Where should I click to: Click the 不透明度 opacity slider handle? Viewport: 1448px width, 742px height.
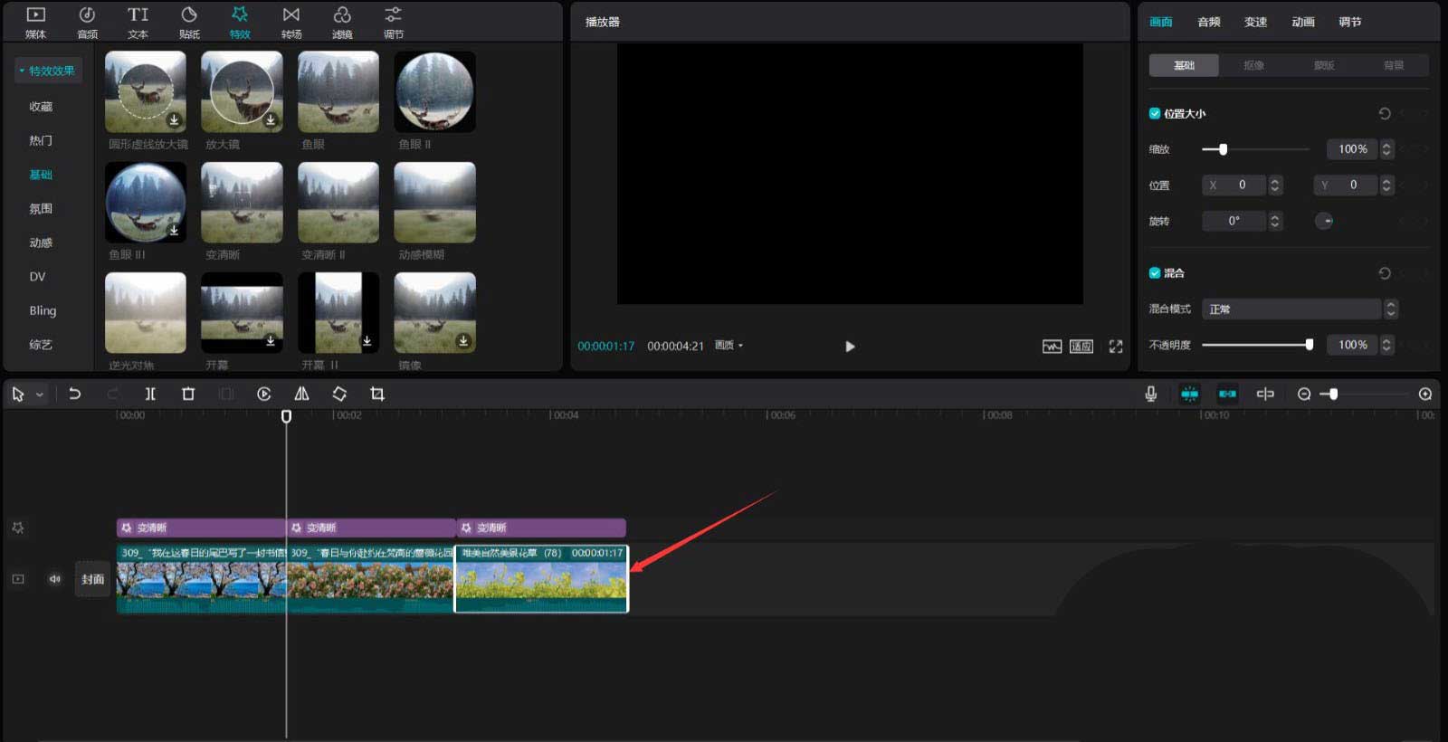pyautogui.click(x=1309, y=345)
